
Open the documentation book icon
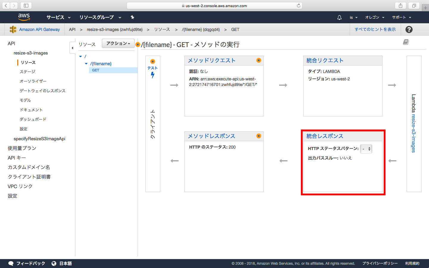(406, 42)
